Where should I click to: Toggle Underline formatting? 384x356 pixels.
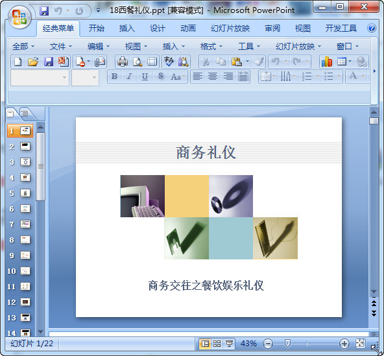point(145,77)
